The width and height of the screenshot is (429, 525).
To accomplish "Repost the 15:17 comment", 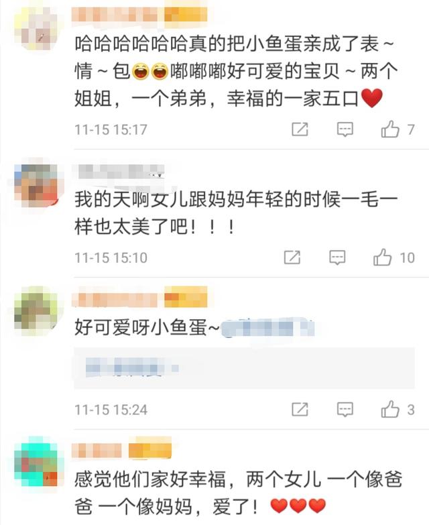I will tap(300, 129).
